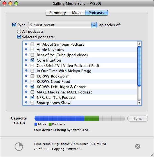Tick the KCRW's Good Food checkbox
Viewport: 154px width, 157px height.
click(x=32, y=81)
